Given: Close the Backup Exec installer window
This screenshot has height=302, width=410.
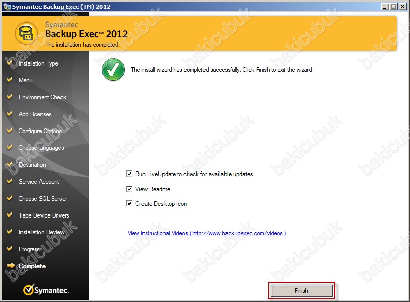Looking at the screenshot, I should (402, 7).
